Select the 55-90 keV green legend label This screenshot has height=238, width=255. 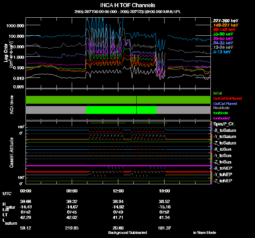[223, 34]
